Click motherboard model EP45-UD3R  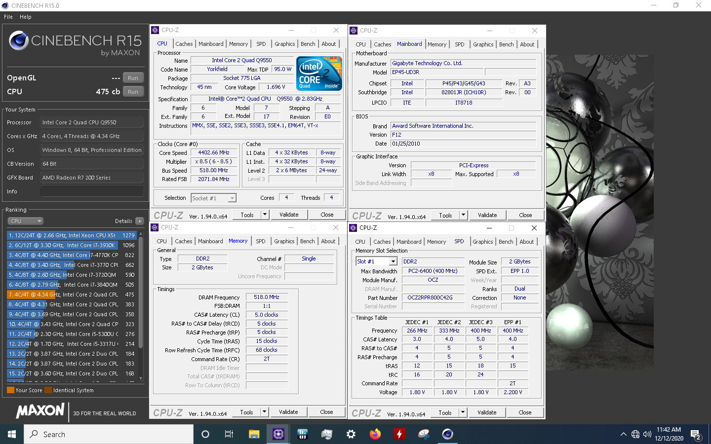click(437, 72)
